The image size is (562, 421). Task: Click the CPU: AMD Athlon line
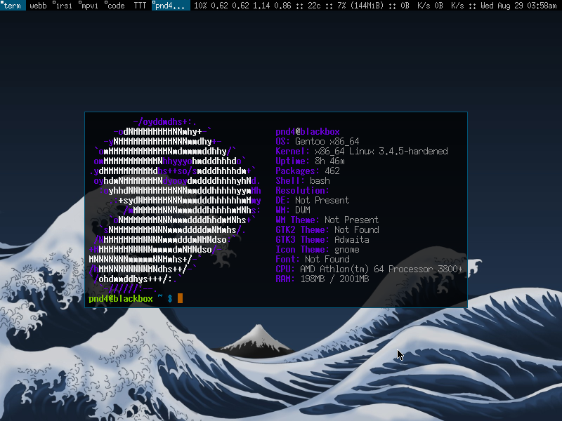(x=370, y=269)
